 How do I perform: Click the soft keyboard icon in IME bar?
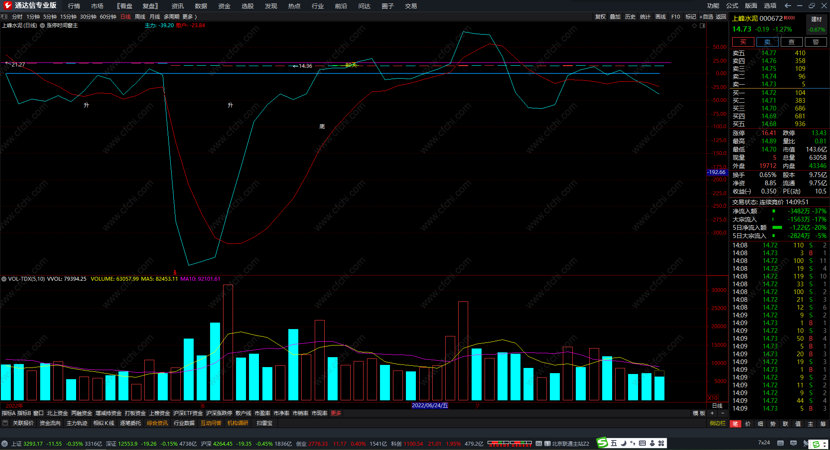642,443
